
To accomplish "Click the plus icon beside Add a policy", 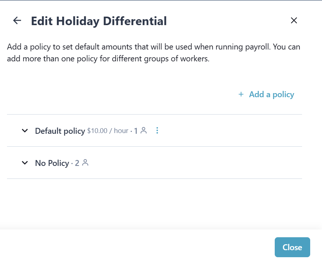I will coord(241,94).
